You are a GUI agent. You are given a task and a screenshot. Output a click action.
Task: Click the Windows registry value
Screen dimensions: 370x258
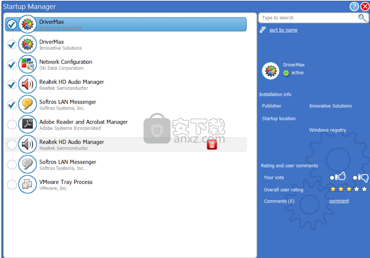pyautogui.click(x=328, y=130)
